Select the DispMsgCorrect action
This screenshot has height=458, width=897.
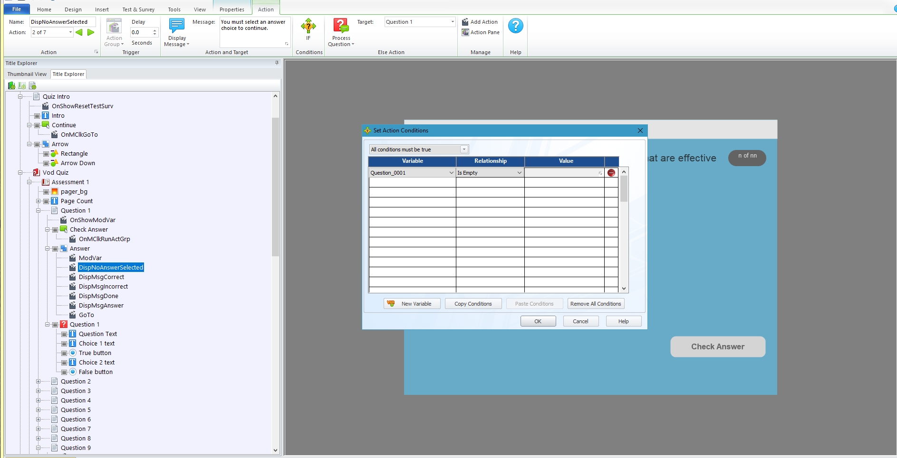101,277
